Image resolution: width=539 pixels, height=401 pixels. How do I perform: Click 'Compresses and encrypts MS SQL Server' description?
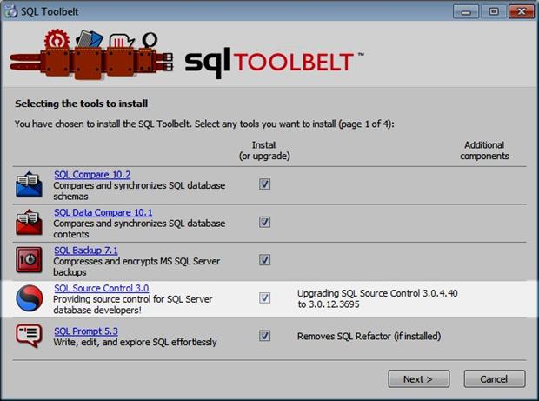[136, 261]
